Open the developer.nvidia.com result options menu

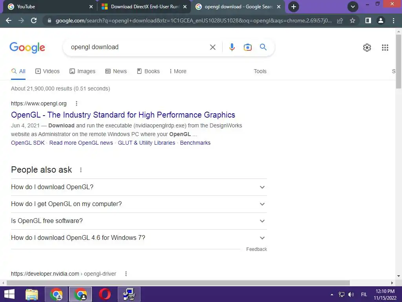(x=126, y=274)
